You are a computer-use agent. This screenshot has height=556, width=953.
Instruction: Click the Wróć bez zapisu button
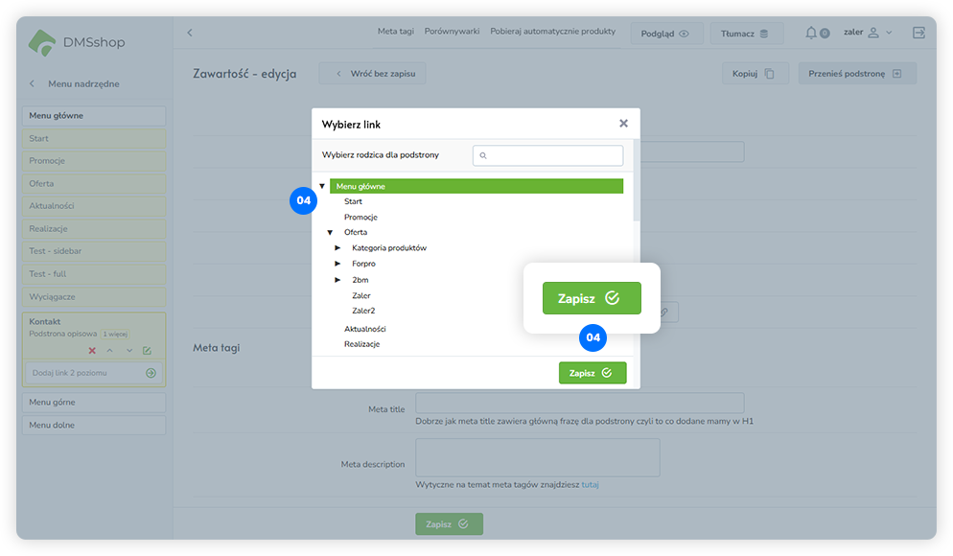372,74
